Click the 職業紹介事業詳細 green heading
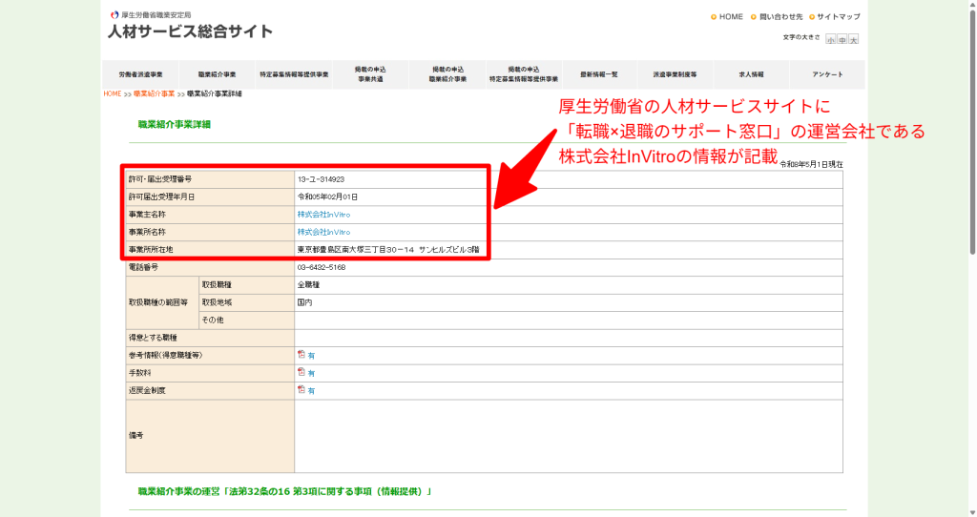 coord(175,125)
